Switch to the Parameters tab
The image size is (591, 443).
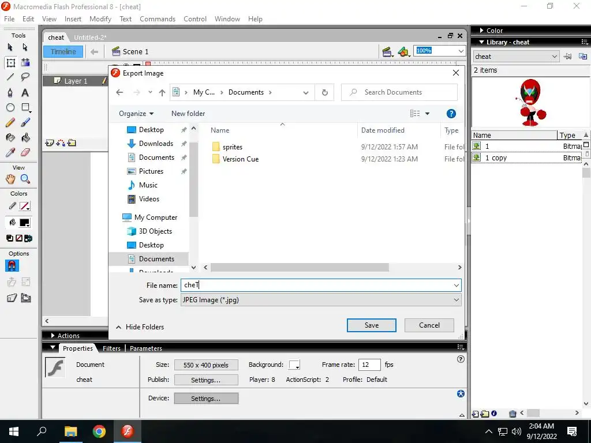[x=146, y=348]
